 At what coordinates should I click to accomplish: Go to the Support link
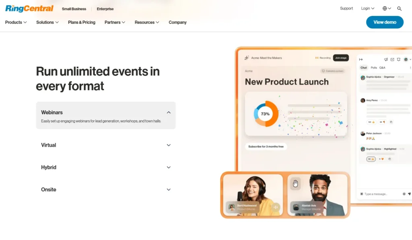[346, 8]
